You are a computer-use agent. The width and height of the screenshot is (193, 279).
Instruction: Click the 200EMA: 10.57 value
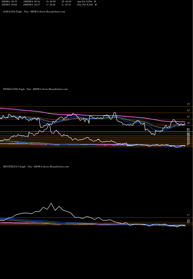pos(32,5)
